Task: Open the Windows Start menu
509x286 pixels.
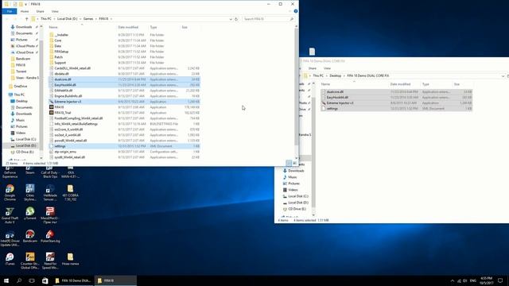Action: click(6, 280)
